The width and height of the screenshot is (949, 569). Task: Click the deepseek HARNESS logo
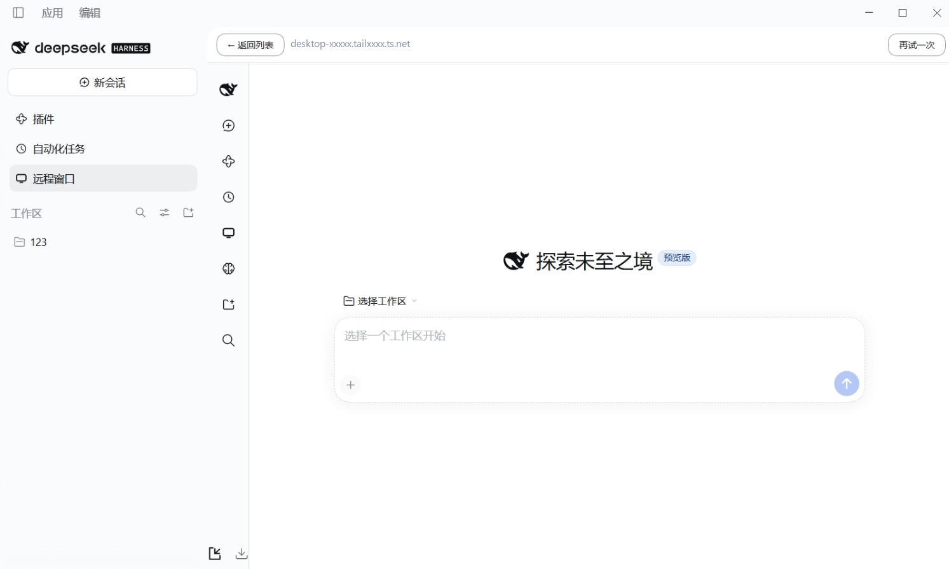tap(81, 48)
